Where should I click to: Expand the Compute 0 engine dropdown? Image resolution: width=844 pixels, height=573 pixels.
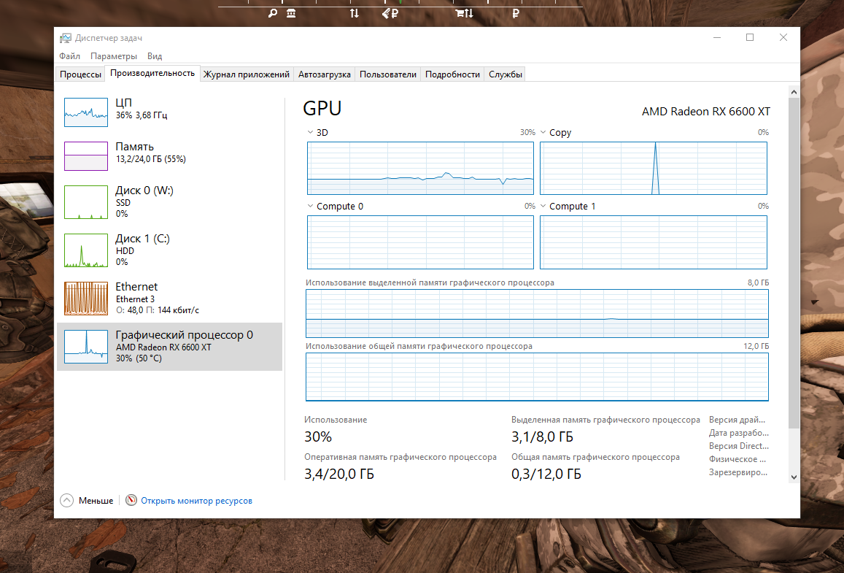311,207
